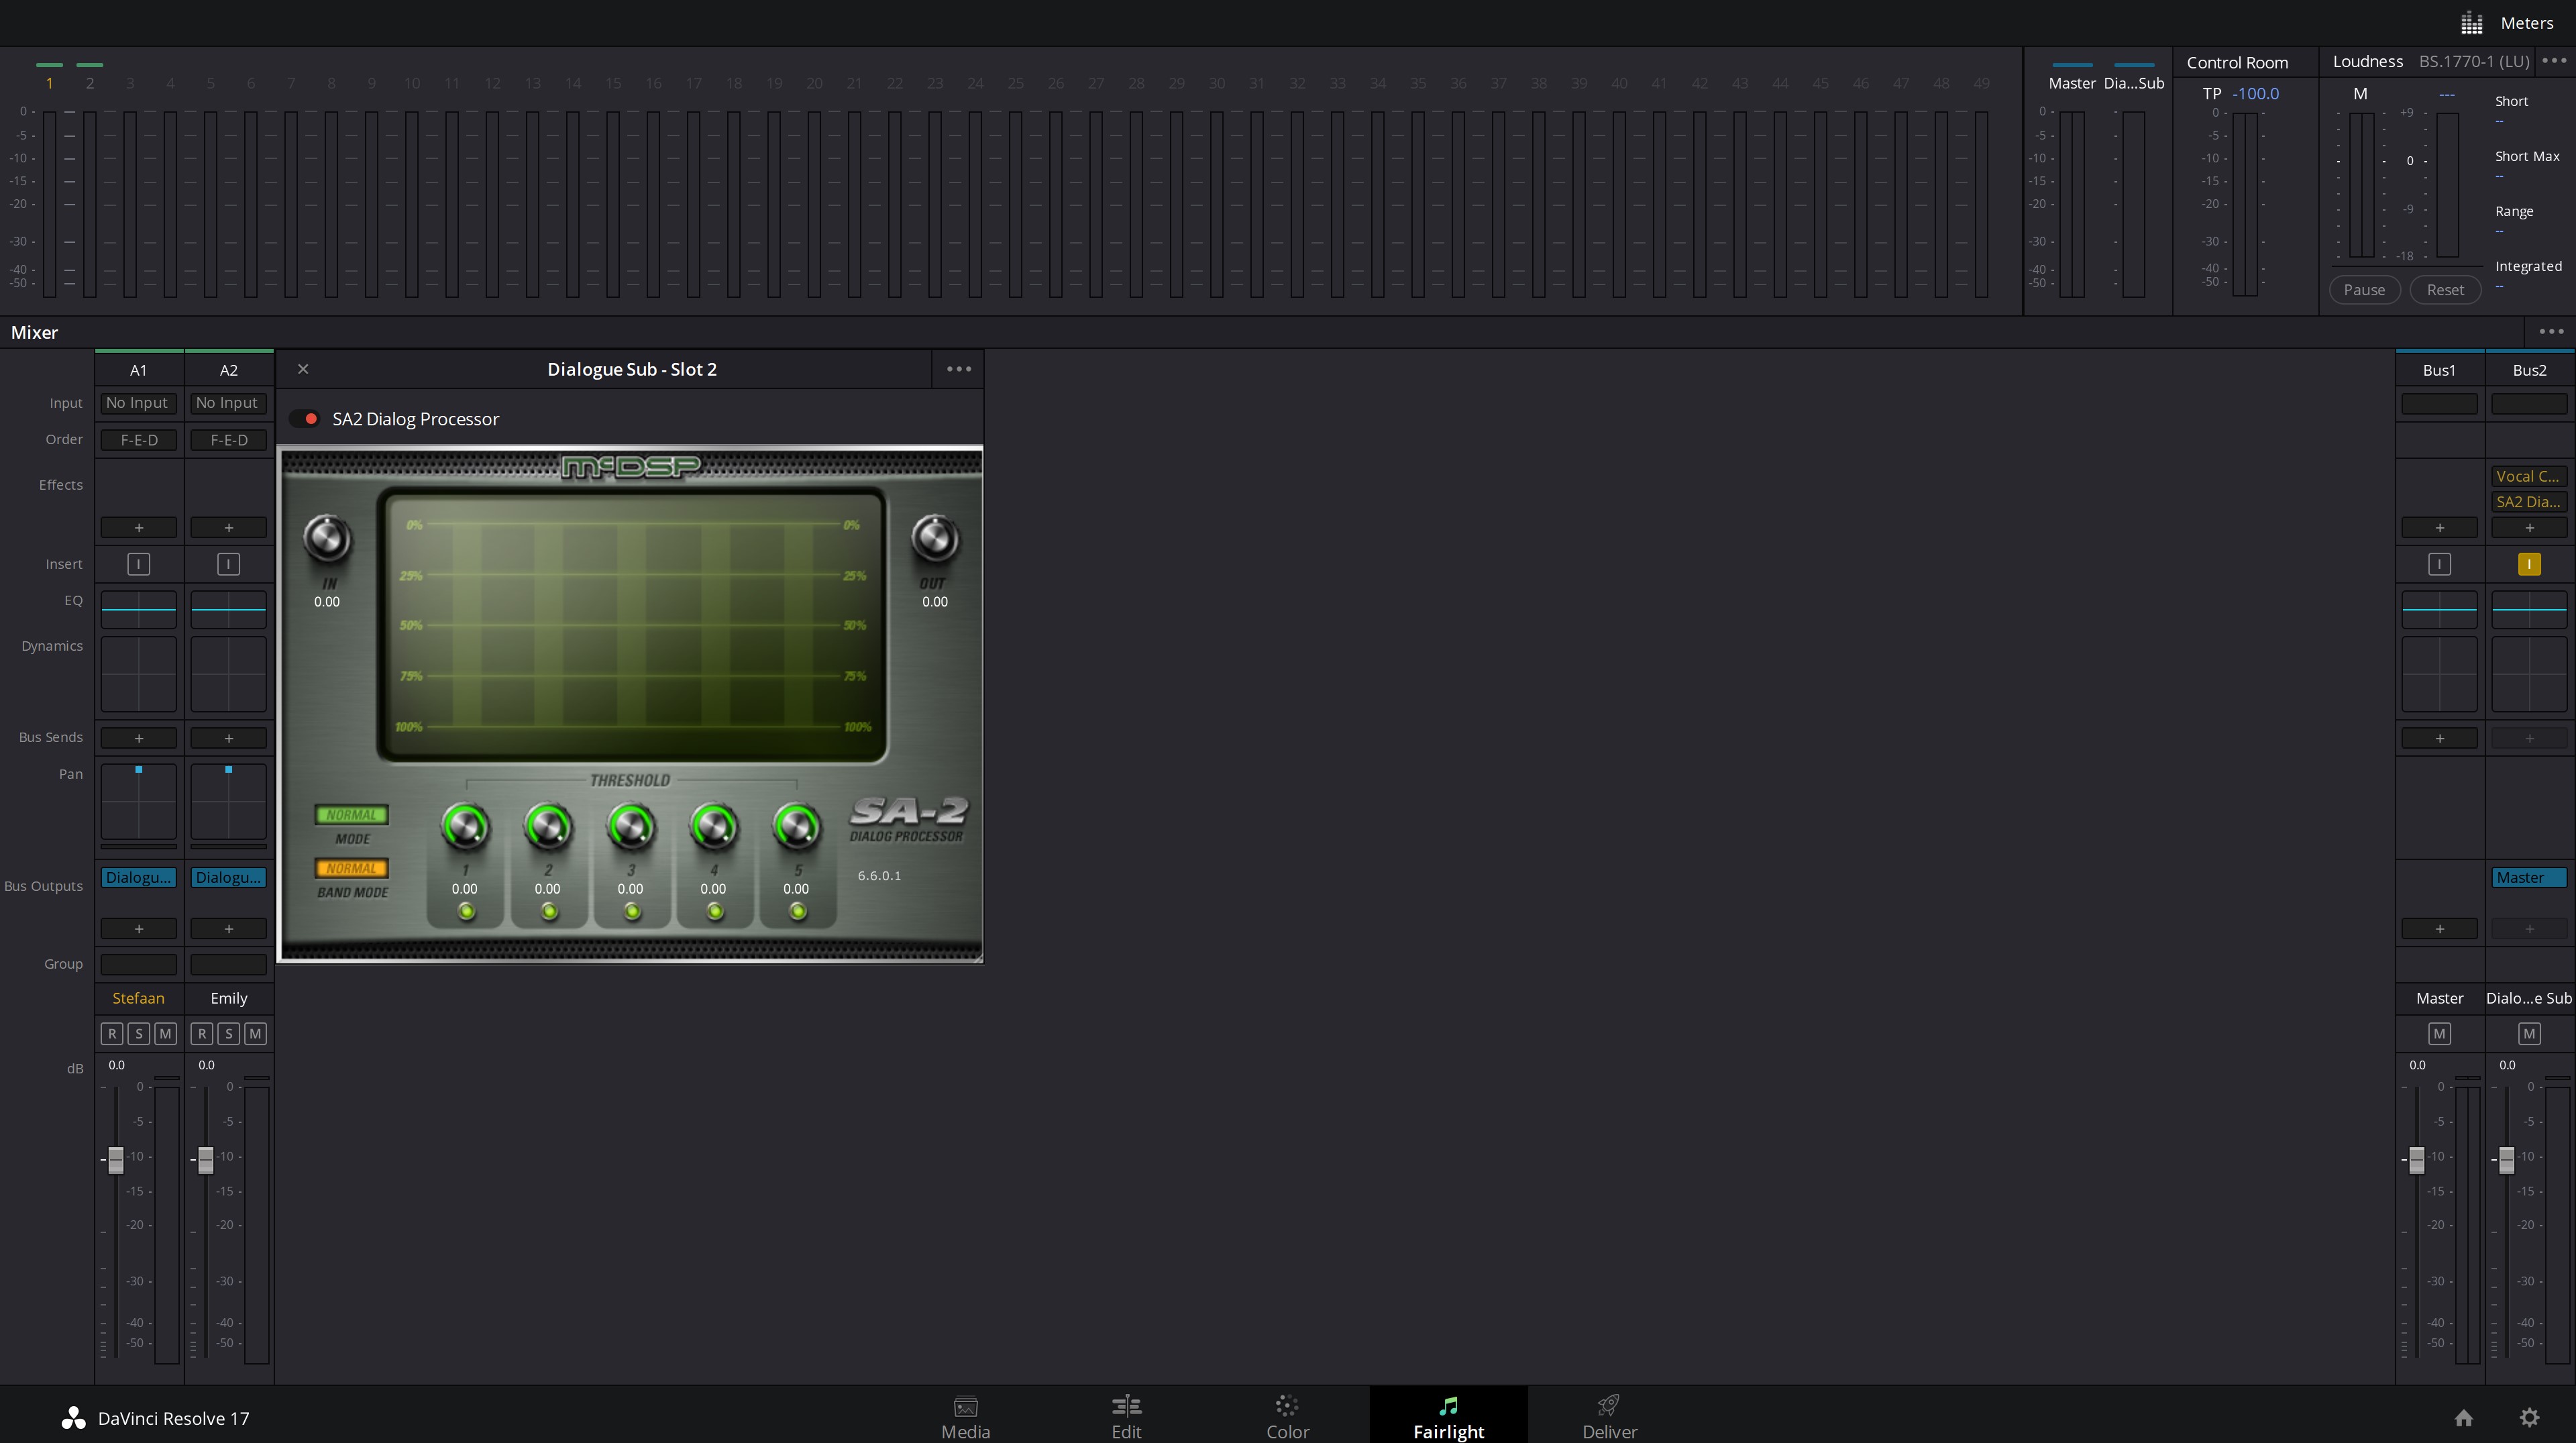Switch to the Deliver page
The width and height of the screenshot is (2576, 1443).
tap(1609, 1417)
